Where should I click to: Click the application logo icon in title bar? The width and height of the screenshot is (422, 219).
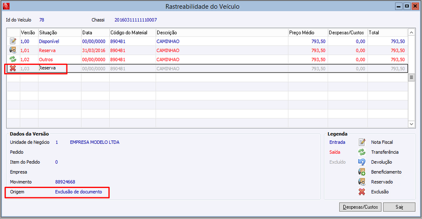click(x=6, y=6)
